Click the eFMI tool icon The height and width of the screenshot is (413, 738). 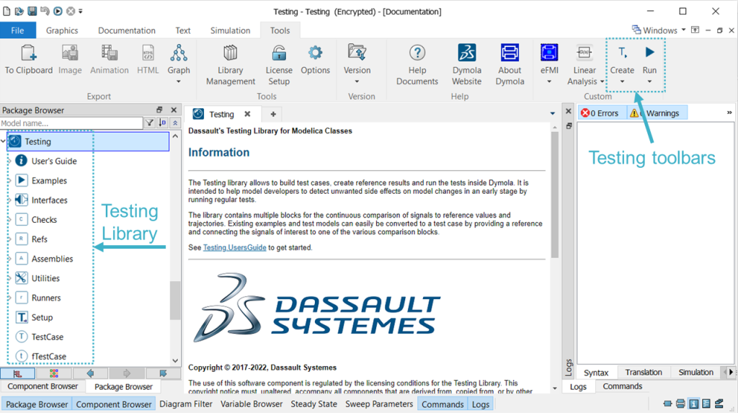point(549,53)
